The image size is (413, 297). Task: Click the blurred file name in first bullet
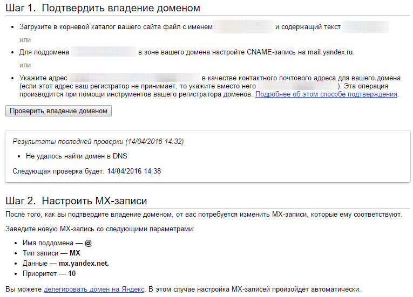point(243,27)
